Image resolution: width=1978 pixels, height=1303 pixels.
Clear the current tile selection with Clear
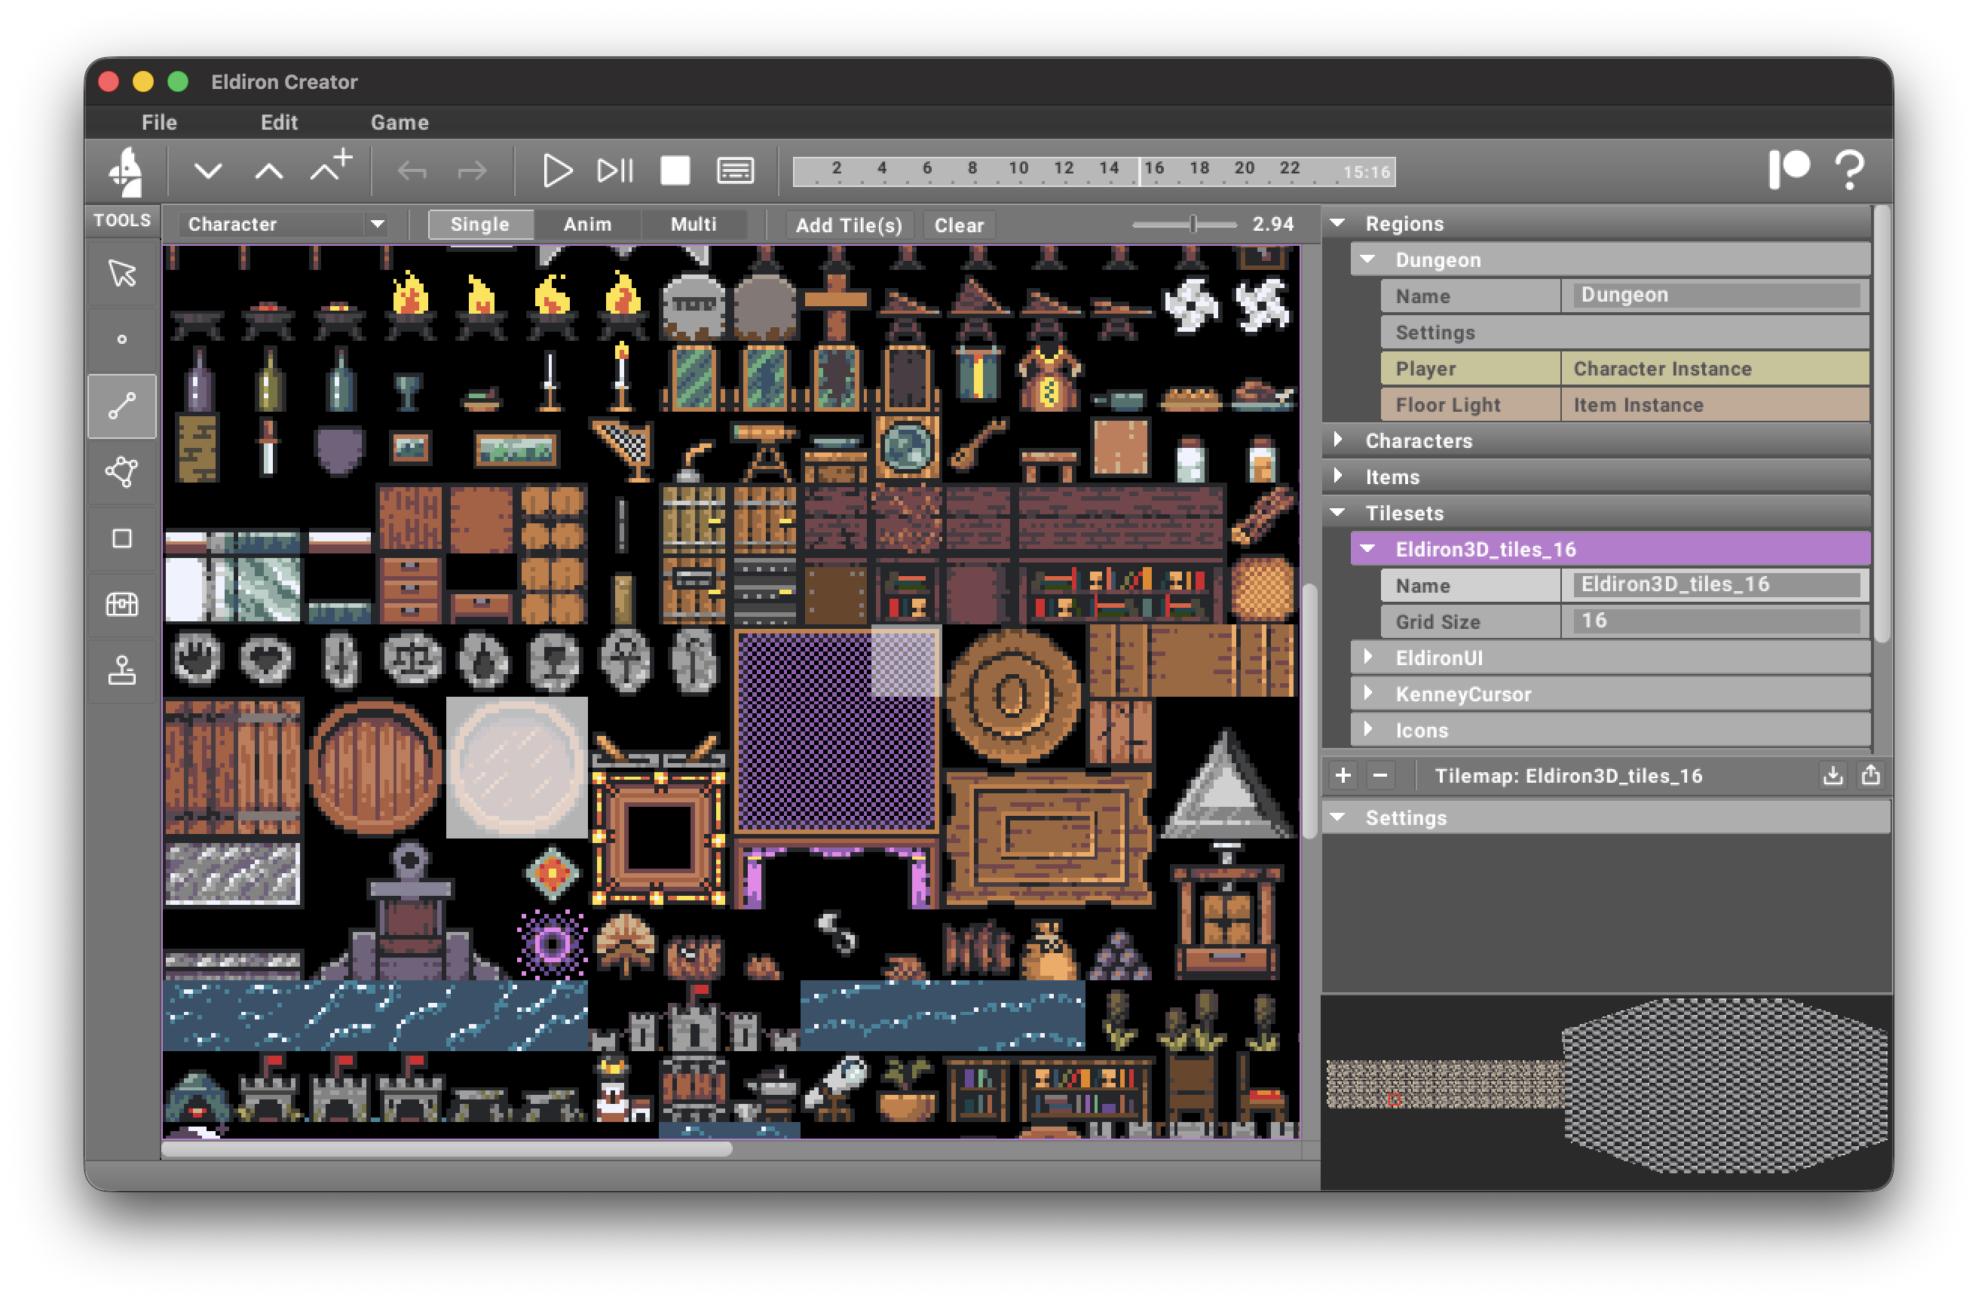pyautogui.click(x=958, y=225)
